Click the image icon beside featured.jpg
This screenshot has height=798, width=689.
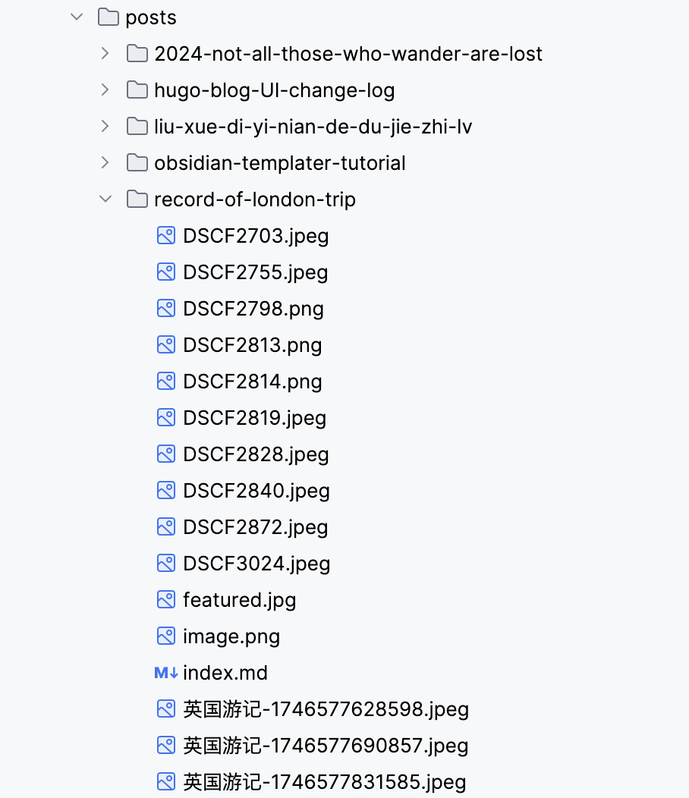pyautogui.click(x=166, y=599)
